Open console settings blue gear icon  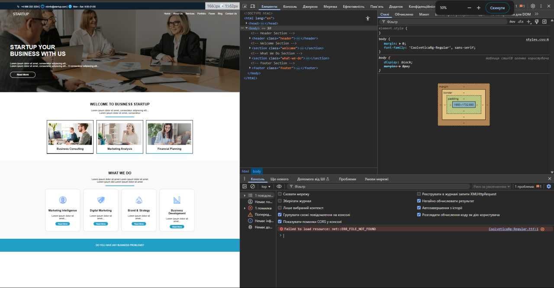549,187
